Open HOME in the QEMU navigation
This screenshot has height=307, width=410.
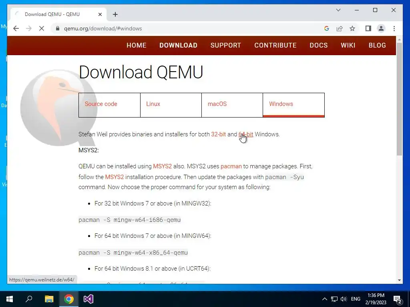(136, 45)
